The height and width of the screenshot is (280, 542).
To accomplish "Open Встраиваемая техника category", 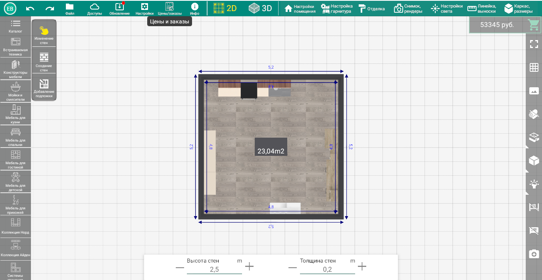I will click(x=15, y=46).
